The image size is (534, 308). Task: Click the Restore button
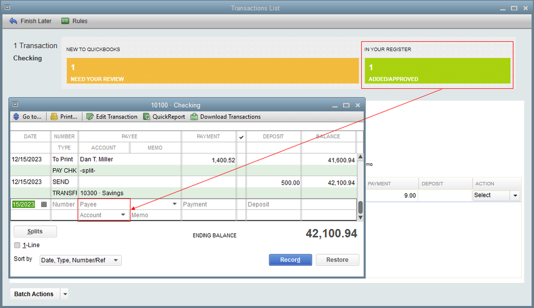click(337, 260)
